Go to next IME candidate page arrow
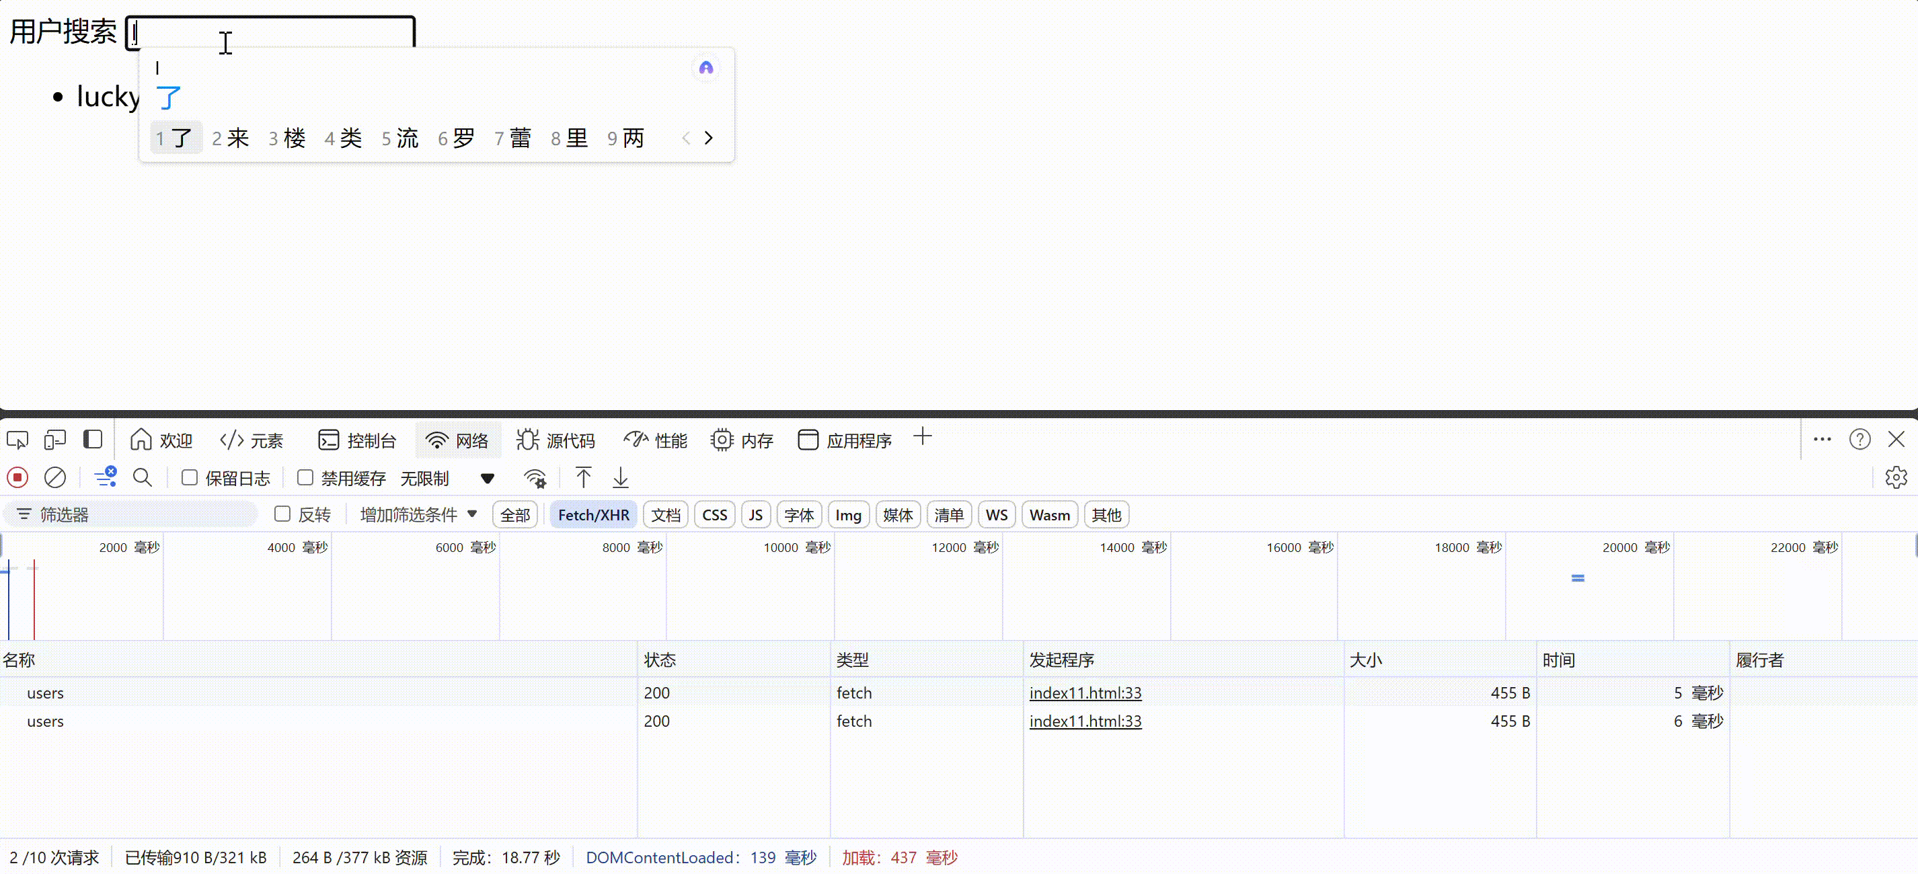Screen dimensions: 1918x874 click(x=709, y=138)
